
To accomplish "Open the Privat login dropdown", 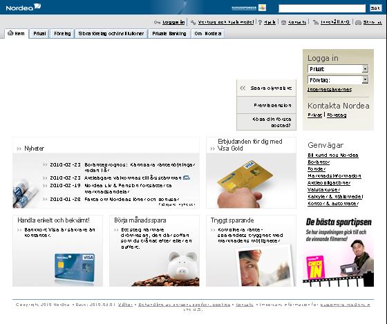I will pyautogui.click(x=338, y=69).
